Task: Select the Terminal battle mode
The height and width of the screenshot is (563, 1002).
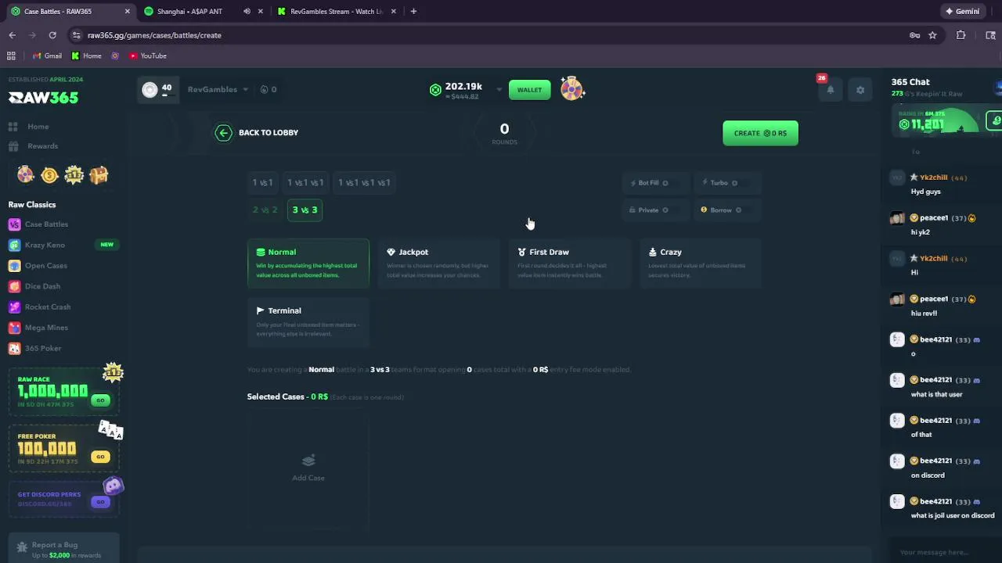Action: point(308,322)
